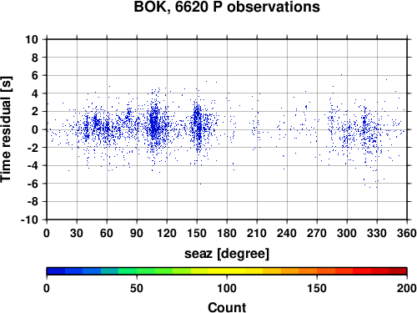The image size is (417, 313).
Task: Click the colorbar tick label 100
Action: [227, 289]
